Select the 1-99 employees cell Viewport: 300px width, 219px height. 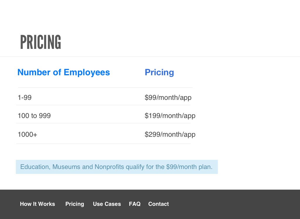[x=25, y=97]
